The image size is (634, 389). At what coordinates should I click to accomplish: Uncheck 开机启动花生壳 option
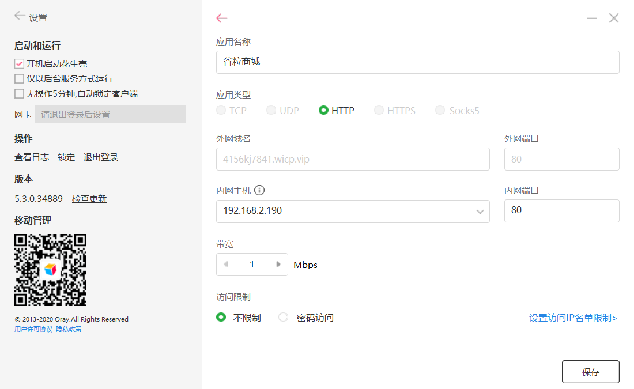click(19, 64)
